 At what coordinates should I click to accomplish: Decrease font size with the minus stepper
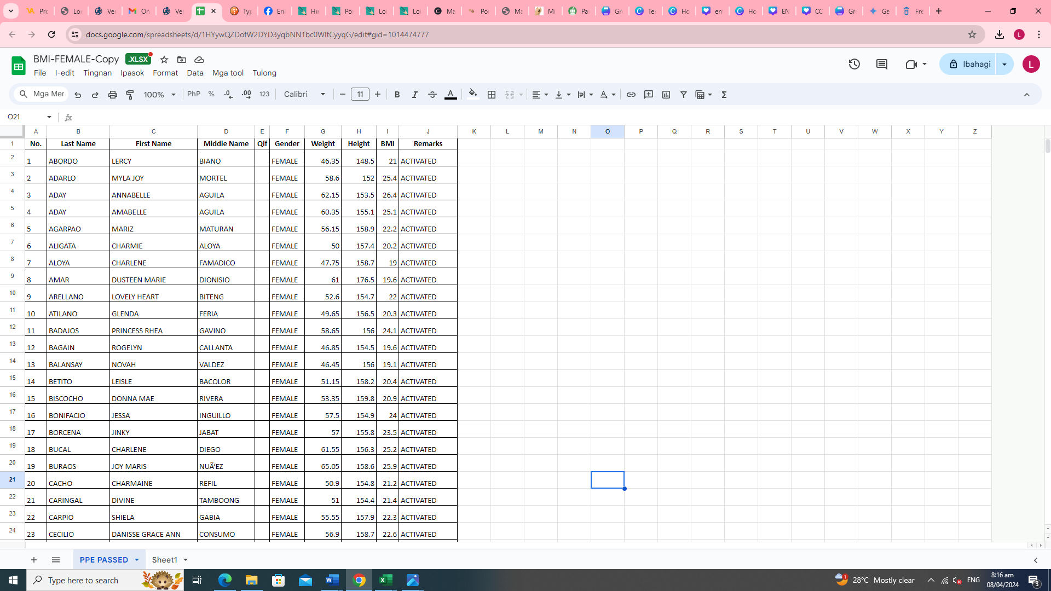pyautogui.click(x=343, y=94)
